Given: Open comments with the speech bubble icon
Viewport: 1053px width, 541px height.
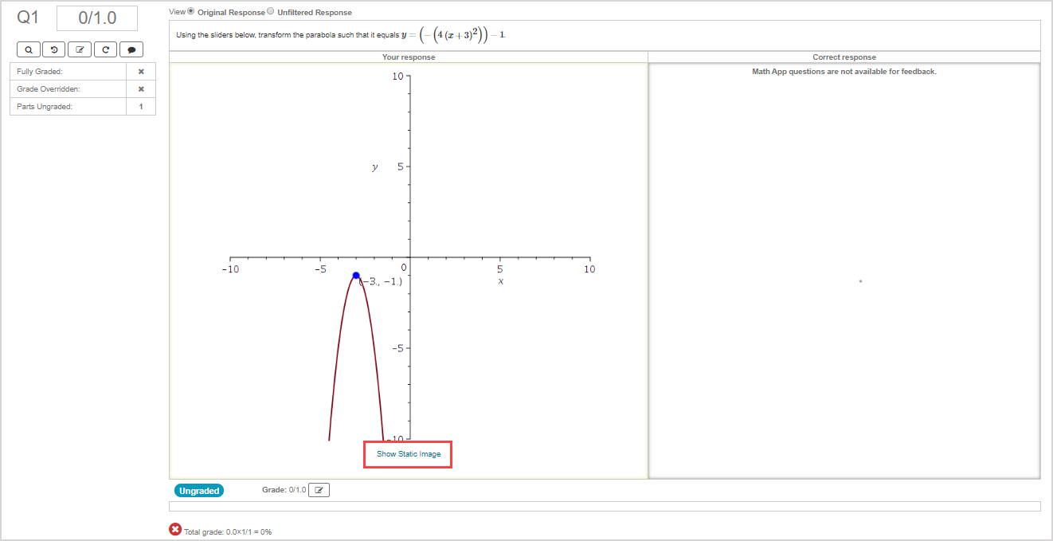Looking at the screenshot, I should (x=131, y=50).
